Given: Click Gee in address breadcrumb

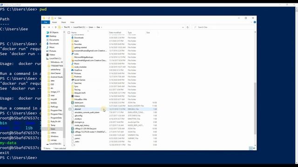Looking at the screenshot, I should [98, 27].
